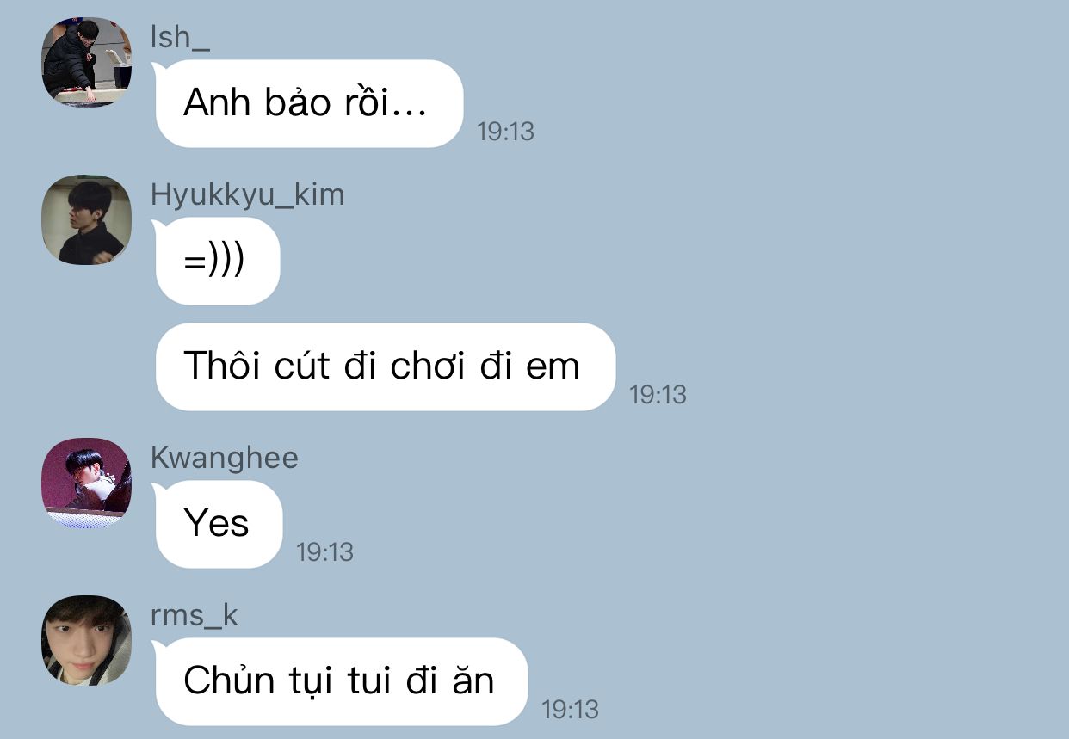The width and height of the screenshot is (1069, 739).
Task: Select the Kwanghee sender name
Action: [x=225, y=458]
